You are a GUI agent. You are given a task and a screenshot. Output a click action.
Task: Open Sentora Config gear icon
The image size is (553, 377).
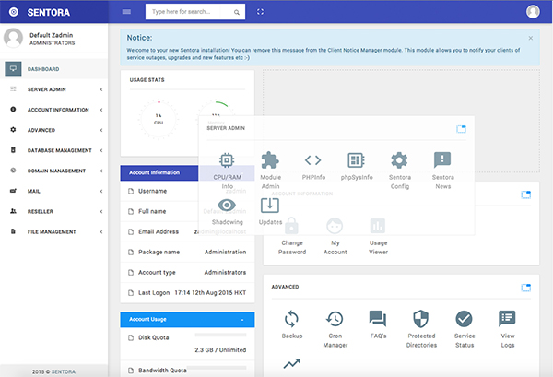pyautogui.click(x=399, y=160)
